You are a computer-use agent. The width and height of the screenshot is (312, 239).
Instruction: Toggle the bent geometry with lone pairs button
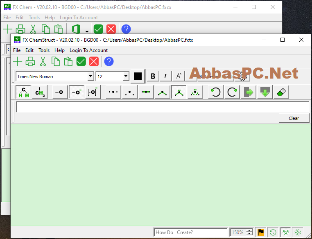pyautogui.click(x=179, y=92)
